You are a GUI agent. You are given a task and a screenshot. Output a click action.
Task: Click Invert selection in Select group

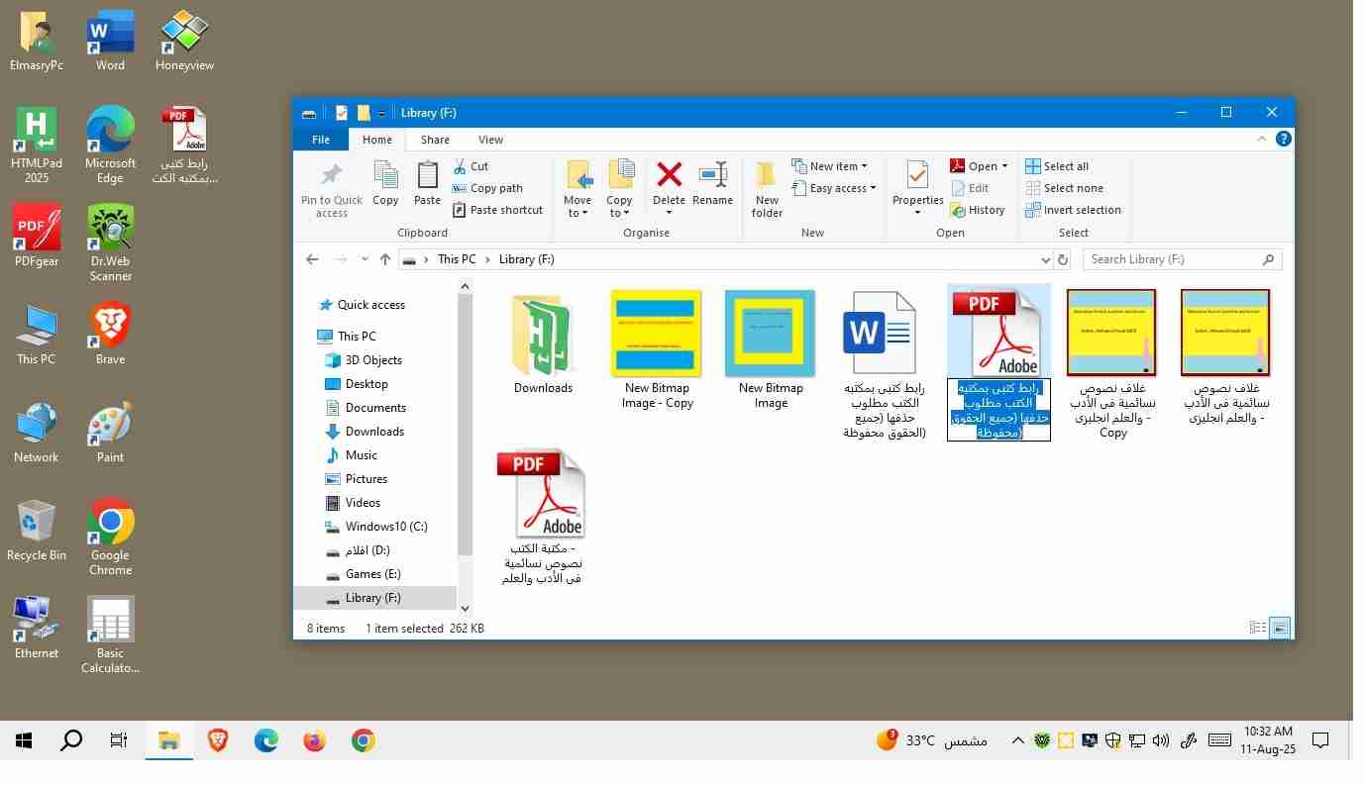[1073, 210]
